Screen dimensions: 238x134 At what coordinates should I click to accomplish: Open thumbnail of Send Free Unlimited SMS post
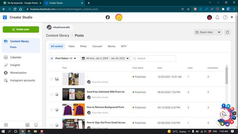pyautogui.click(x=74, y=94)
